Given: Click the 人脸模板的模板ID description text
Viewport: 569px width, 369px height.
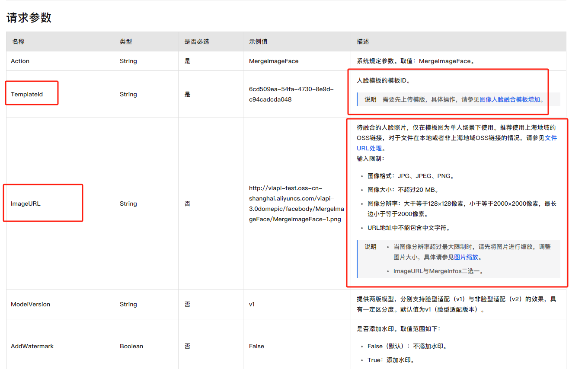Looking at the screenshot, I should click(384, 80).
